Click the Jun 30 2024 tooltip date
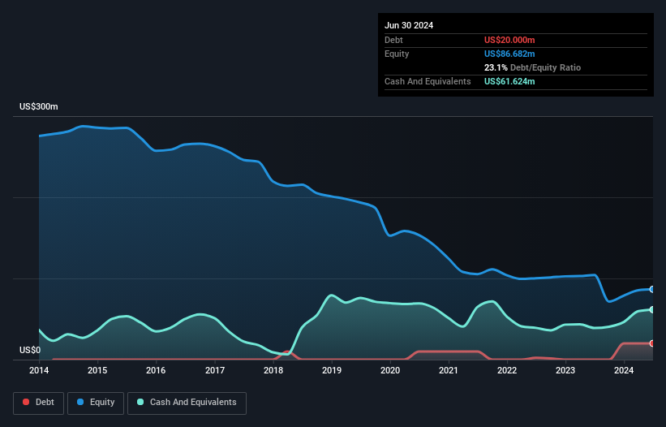Image resolution: width=666 pixels, height=427 pixels. 409,25
